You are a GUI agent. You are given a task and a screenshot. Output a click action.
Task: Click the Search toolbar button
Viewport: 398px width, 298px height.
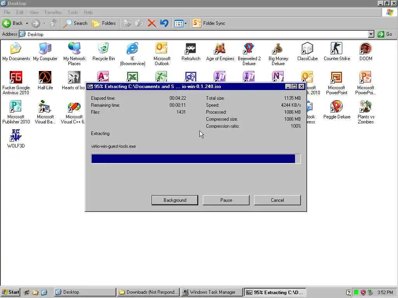(75, 23)
